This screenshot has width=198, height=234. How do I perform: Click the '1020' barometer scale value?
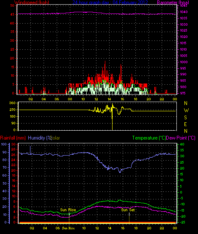184,37
